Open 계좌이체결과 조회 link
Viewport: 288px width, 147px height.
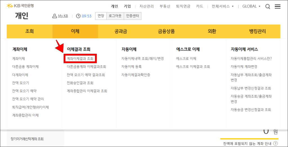coord(80,59)
